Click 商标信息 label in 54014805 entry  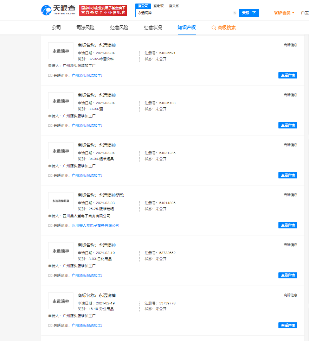[x=290, y=195]
